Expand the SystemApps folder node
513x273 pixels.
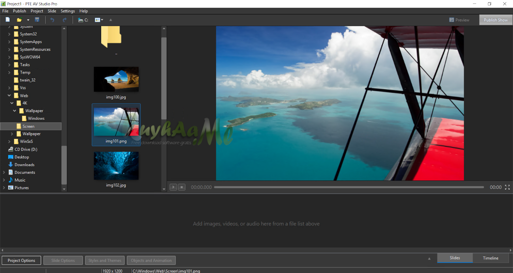9,42
